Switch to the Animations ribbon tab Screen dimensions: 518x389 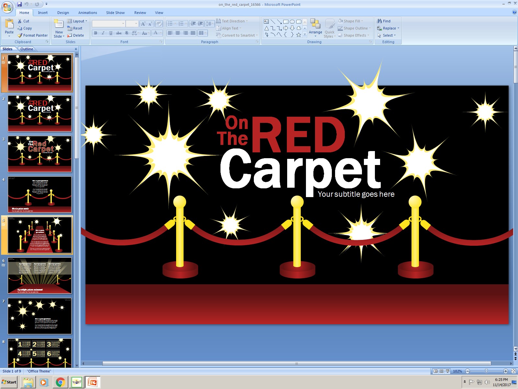(87, 13)
